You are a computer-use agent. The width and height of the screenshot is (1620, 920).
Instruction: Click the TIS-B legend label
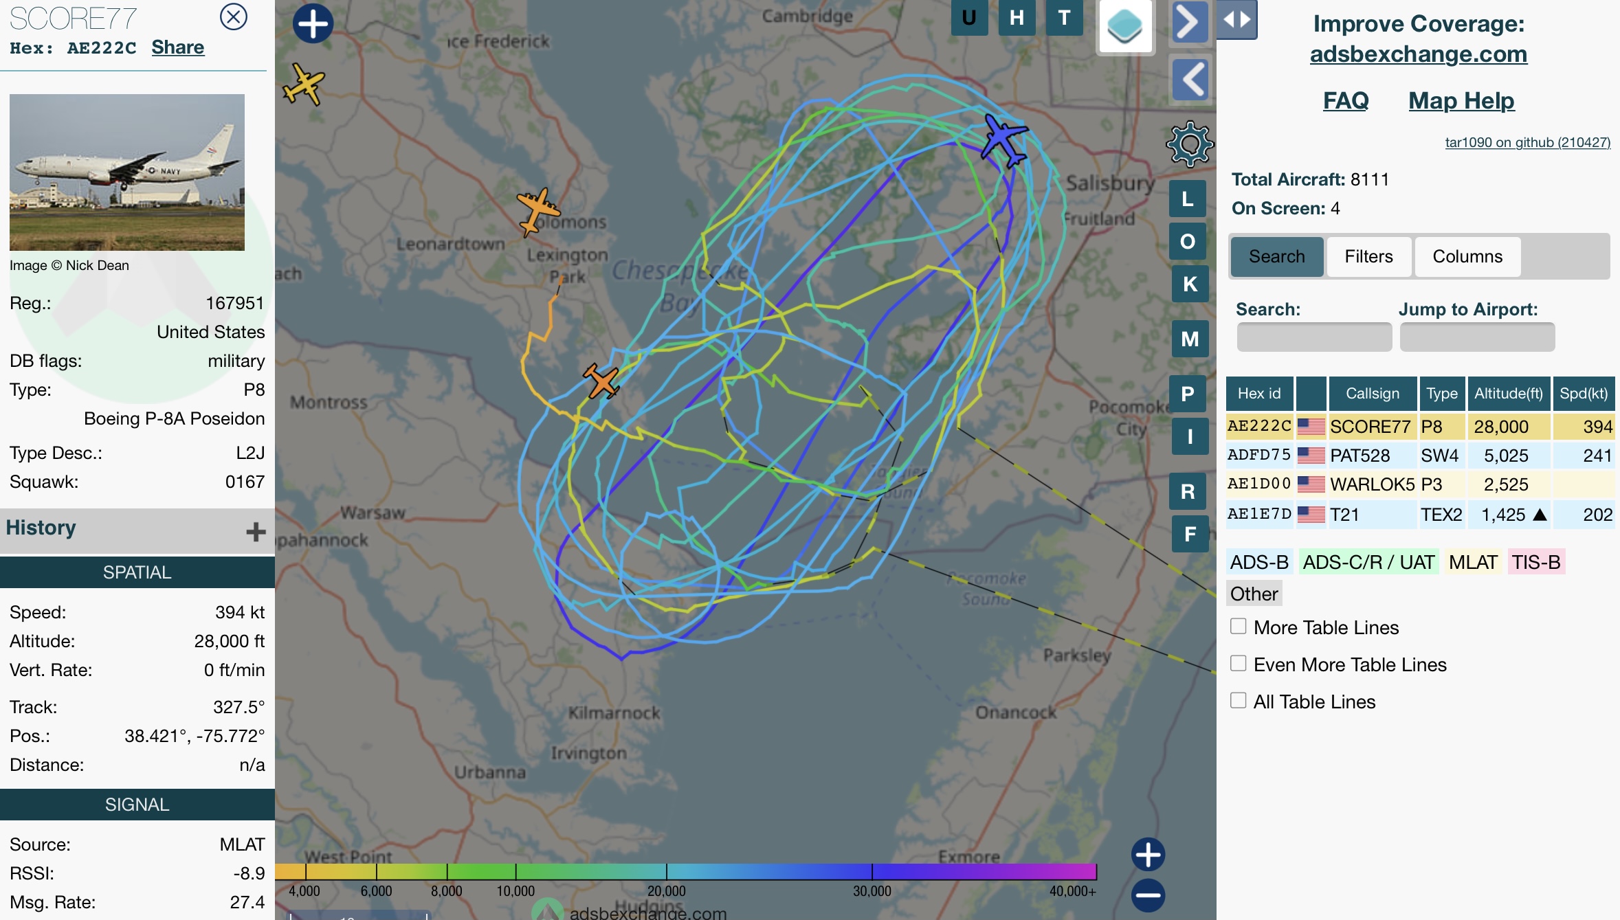(1536, 562)
